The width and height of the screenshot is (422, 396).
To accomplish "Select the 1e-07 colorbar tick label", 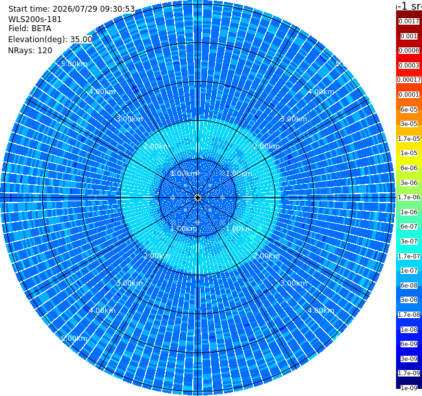I will [409, 271].
